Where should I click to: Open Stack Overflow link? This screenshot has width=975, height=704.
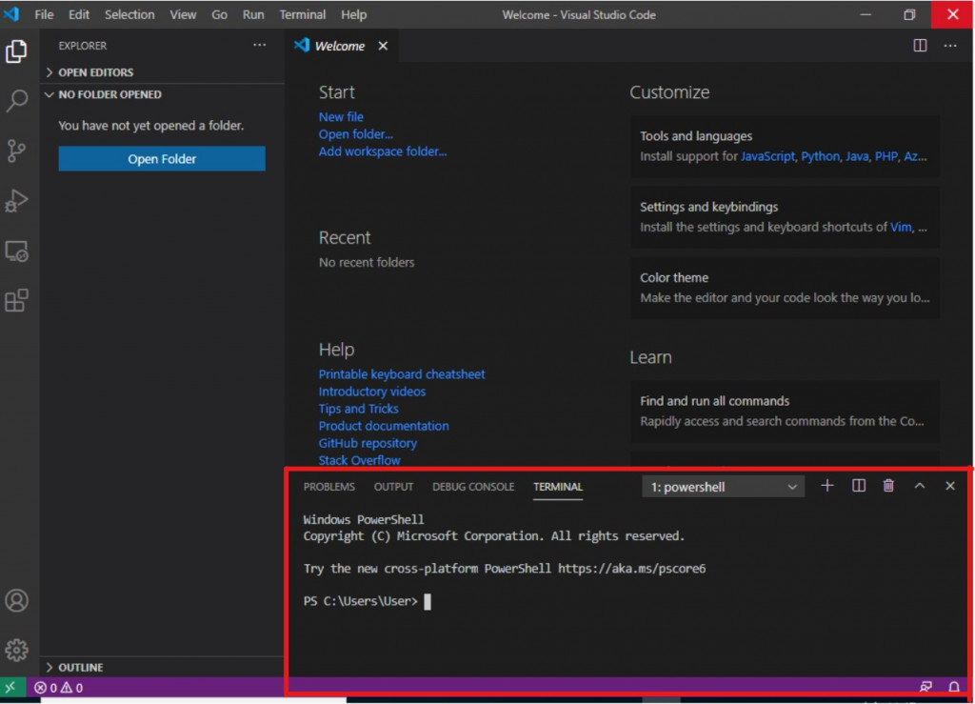point(359,461)
